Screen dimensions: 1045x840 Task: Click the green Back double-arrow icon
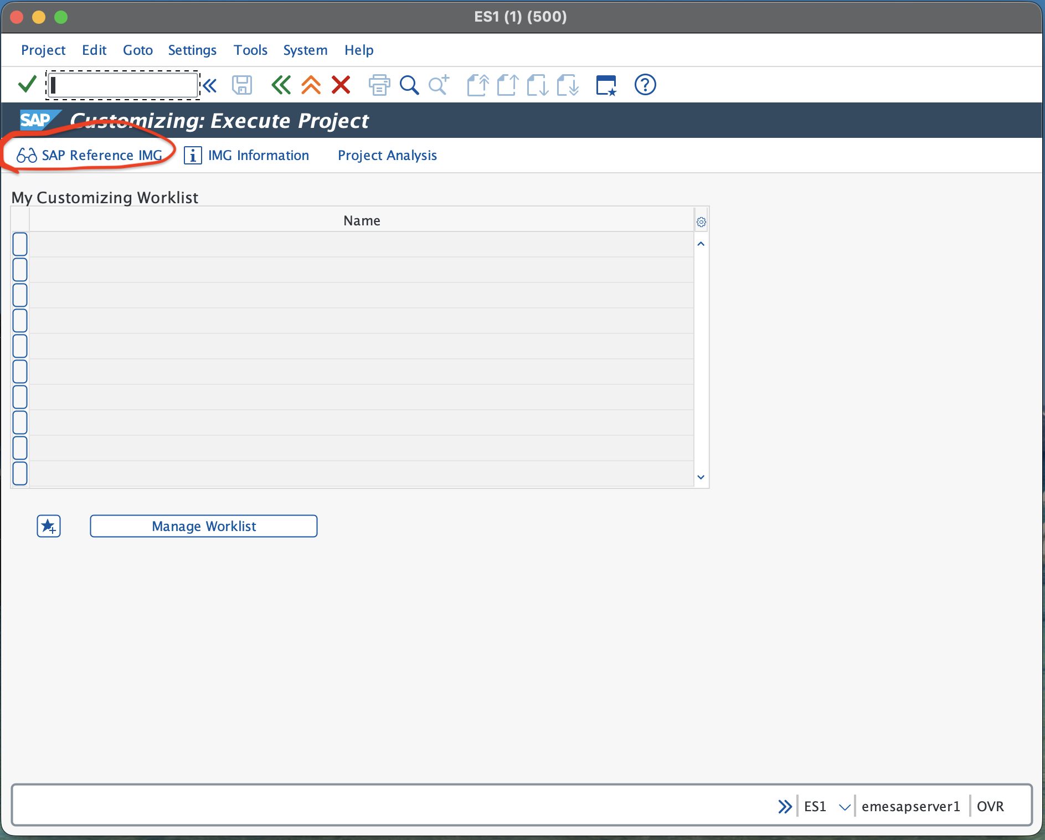(281, 85)
